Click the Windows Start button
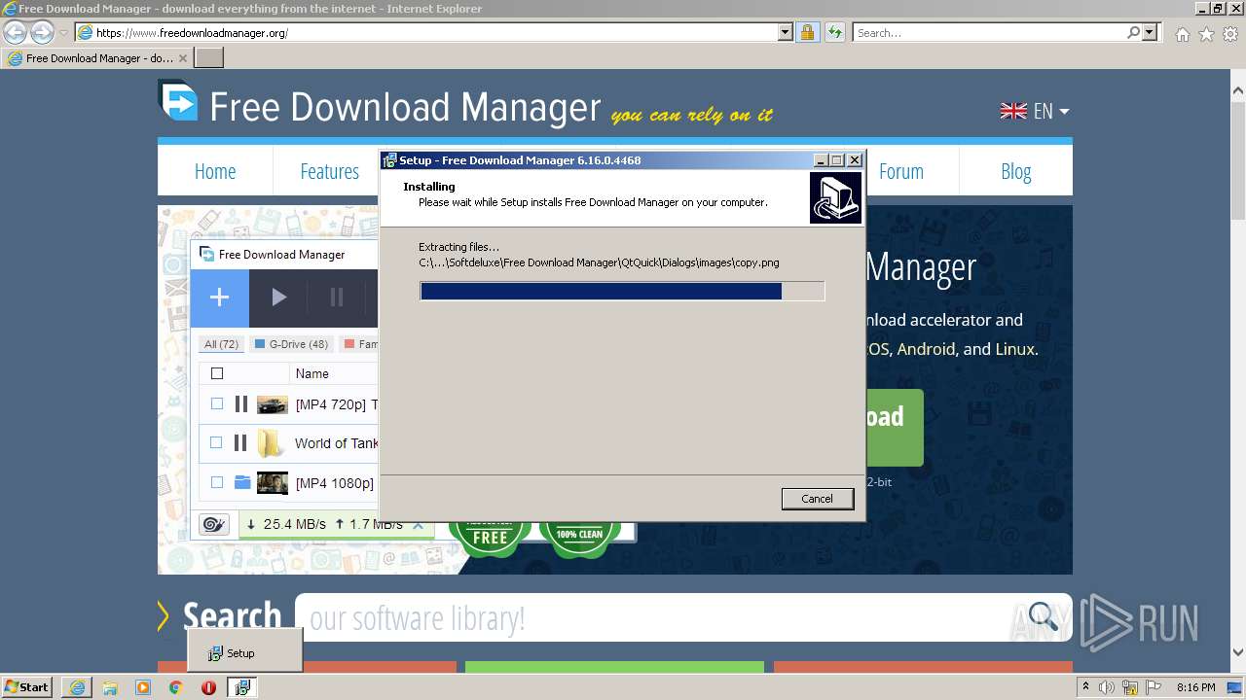This screenshot has height=700, width=1246. (26, 687)
